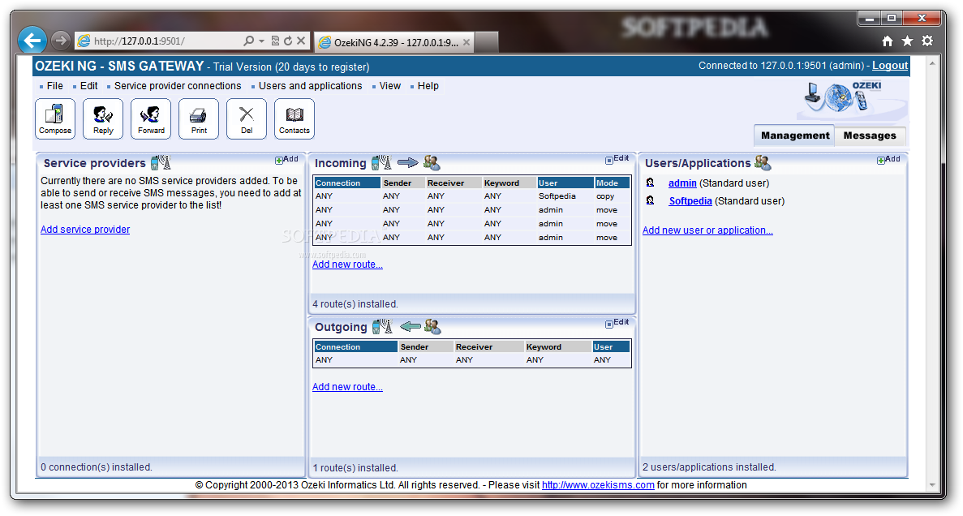Click the page scrollbar up arrow
Image resolution: width=963 pixels, height=516 pixels.
[932, 63]
